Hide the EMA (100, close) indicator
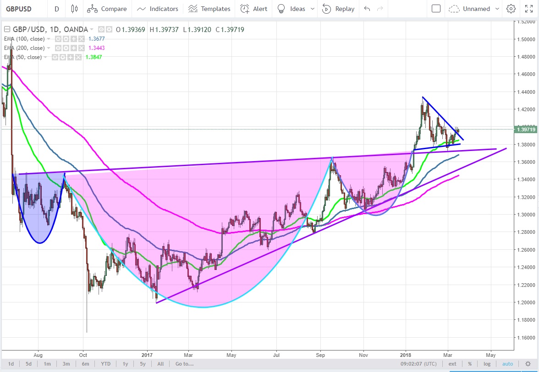Image resolution: width=539 pixels, height=372 pixels. pos(59,39)
